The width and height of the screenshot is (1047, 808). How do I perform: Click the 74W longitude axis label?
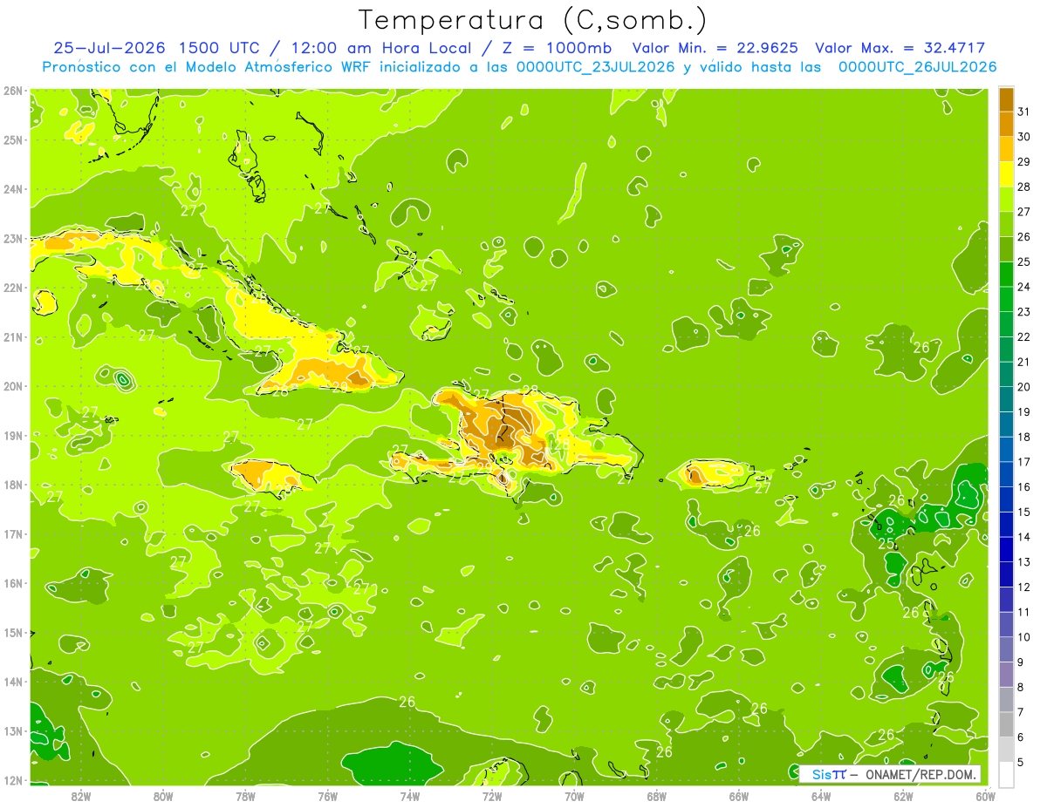pos(410,796)
